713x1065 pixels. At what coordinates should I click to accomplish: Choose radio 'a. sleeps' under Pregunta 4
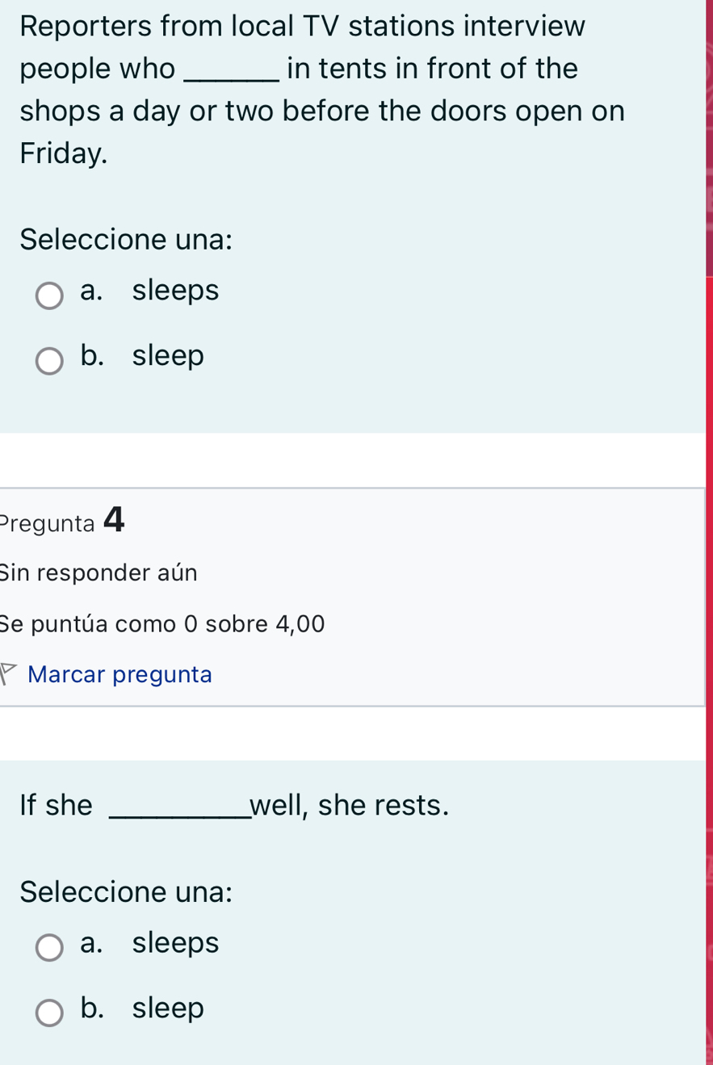(49, 948)
